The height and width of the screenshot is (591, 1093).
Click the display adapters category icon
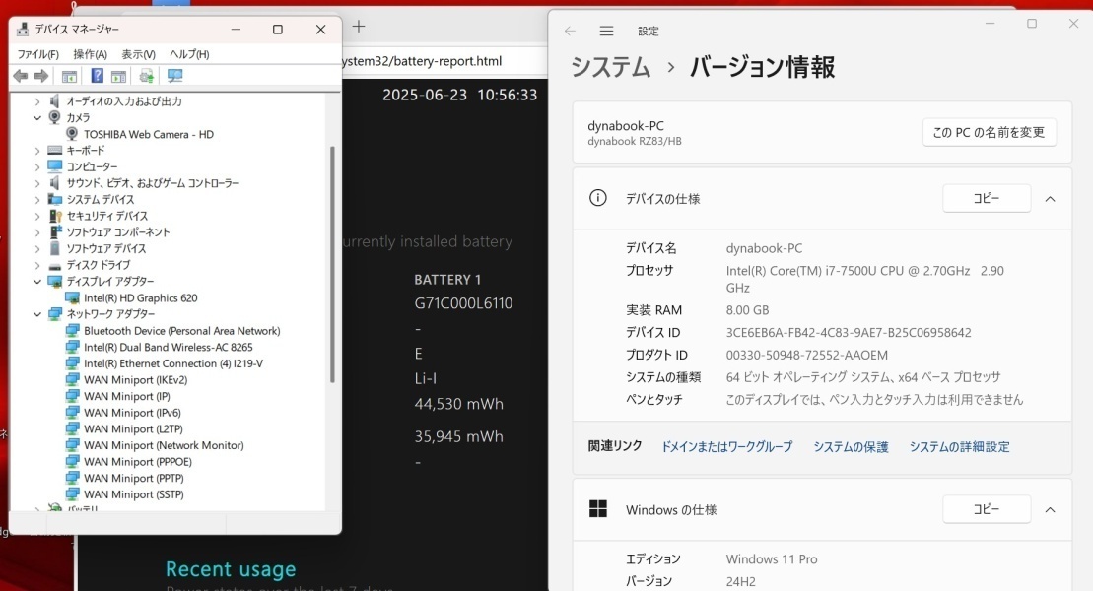pos(55,281)
